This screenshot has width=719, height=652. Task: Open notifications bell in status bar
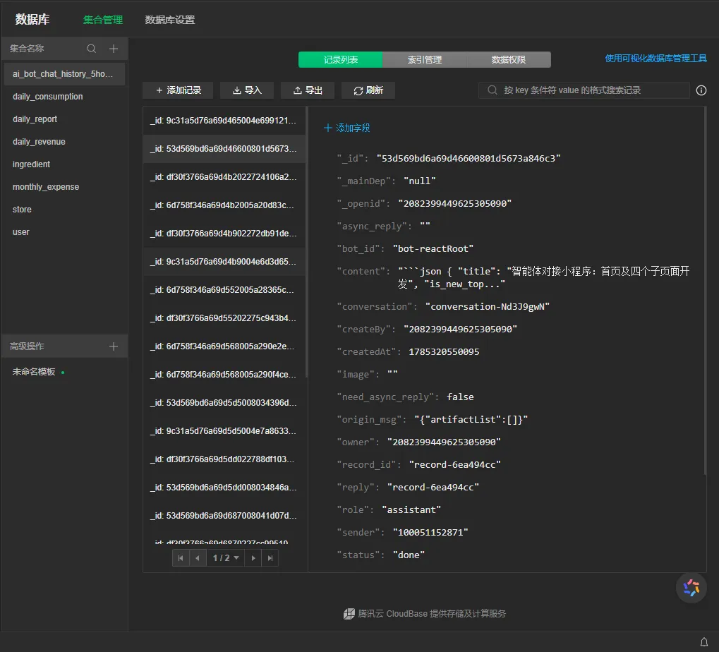point(704,642)
